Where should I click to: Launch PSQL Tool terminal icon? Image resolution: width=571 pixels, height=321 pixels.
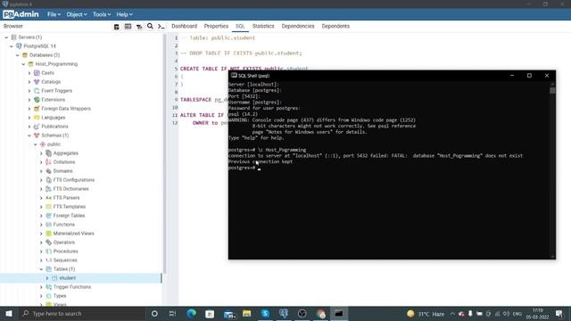pos(161,27)
